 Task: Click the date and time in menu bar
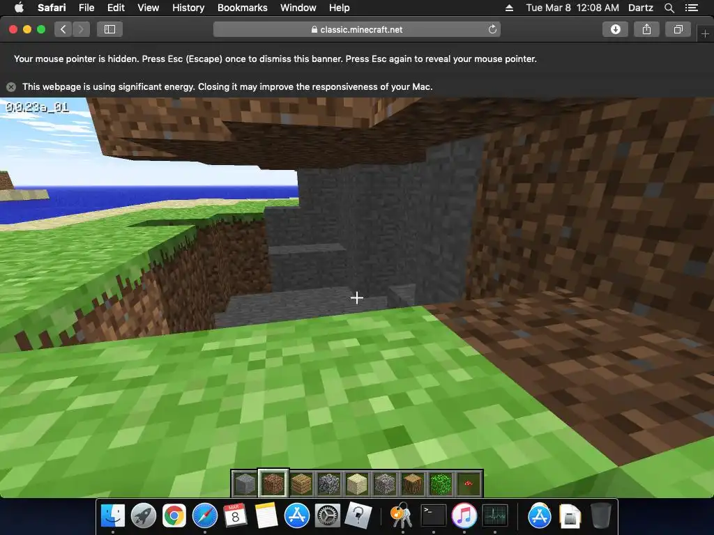tap(572, 8)
